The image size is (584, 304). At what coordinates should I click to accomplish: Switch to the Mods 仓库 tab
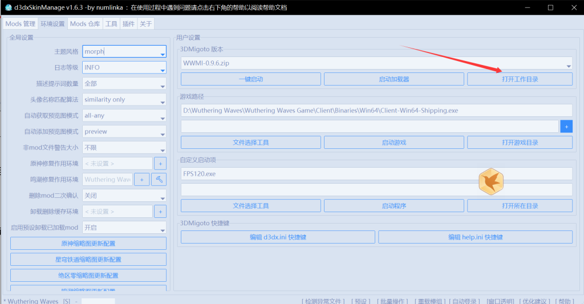point(85,23)
